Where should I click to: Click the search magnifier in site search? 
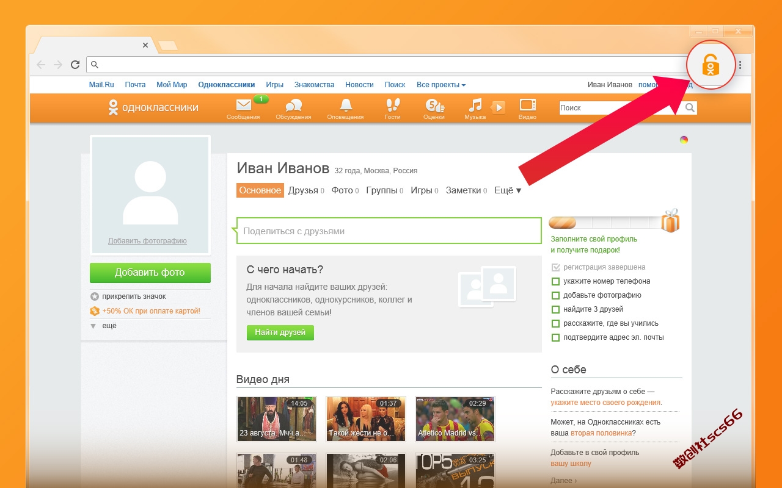tap(690, 108)
